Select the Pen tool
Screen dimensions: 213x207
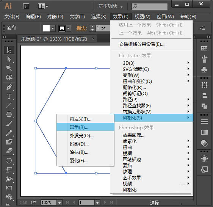[x=9, y=87]
